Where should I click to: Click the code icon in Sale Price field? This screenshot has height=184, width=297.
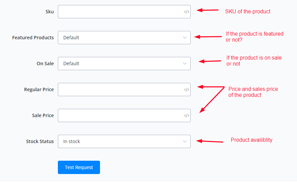point(187,115)
